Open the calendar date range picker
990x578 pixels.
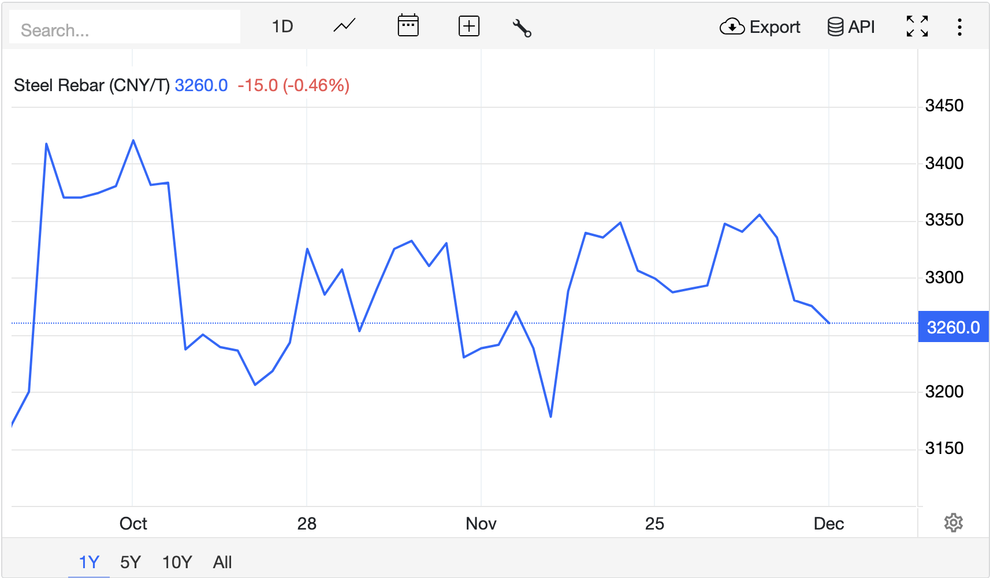408,27
